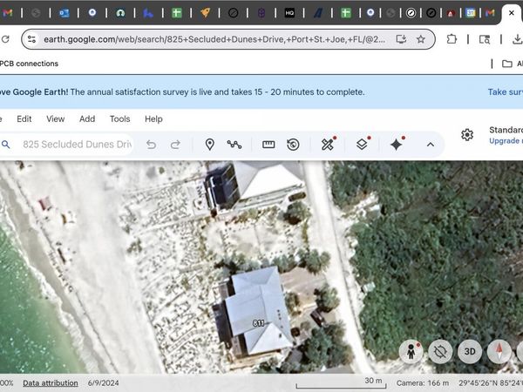Switch to the HQ tab
This screenshot has width=523, height=392.
289,13
